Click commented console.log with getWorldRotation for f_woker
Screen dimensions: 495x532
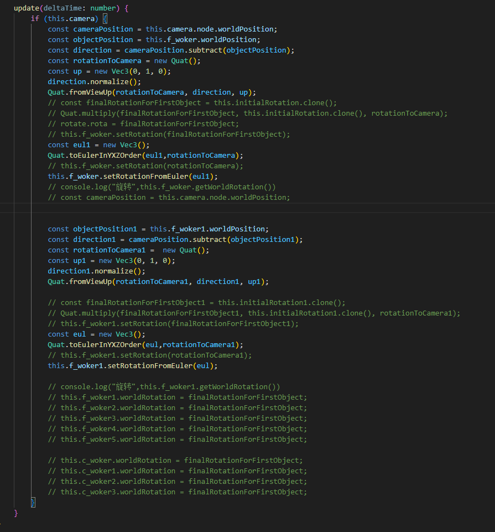(161, 187)
